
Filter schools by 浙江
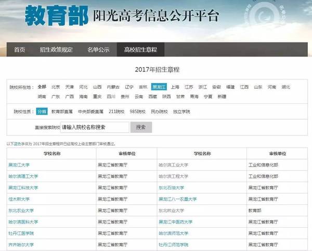point(203,87)
